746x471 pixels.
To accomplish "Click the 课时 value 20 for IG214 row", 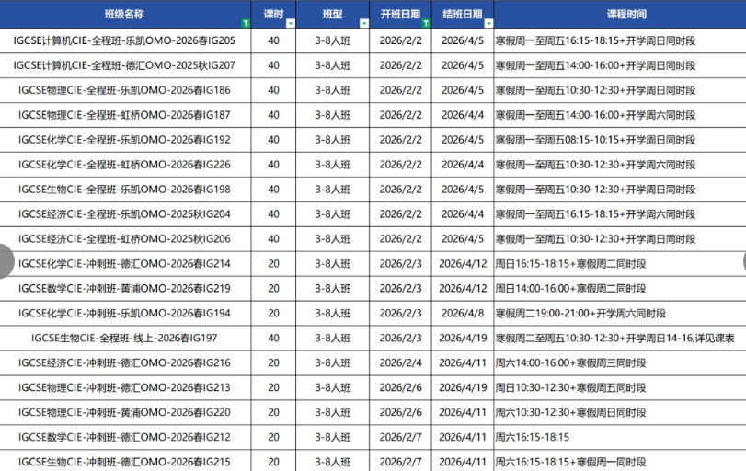I will pyautogui.click(x=273, y=264).
